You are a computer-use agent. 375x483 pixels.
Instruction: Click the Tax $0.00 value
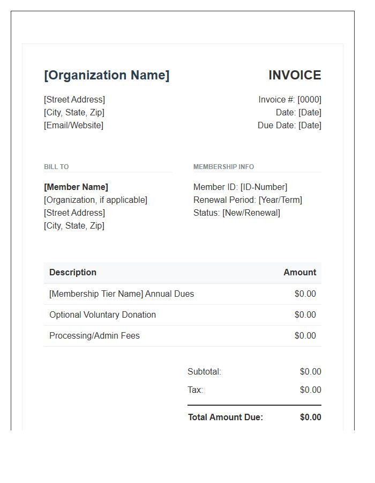click(x=311, y=390)
